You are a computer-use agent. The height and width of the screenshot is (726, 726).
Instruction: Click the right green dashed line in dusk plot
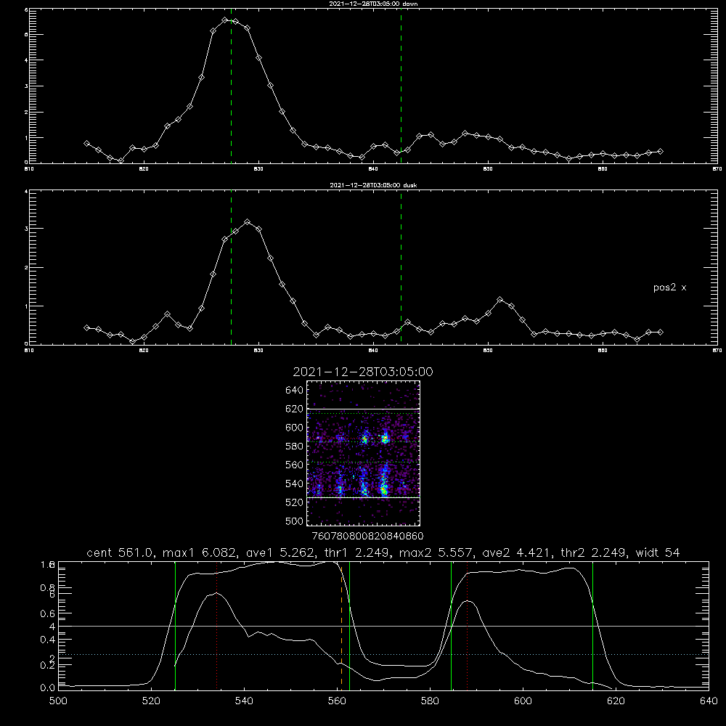(401, 267)
